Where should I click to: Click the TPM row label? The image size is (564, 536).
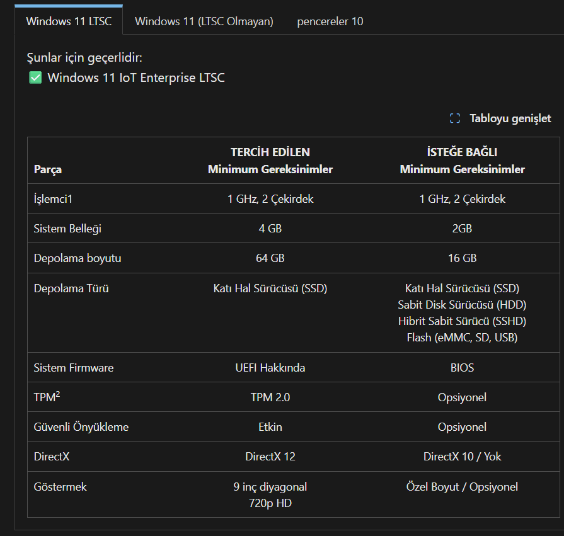coord(47,397)
